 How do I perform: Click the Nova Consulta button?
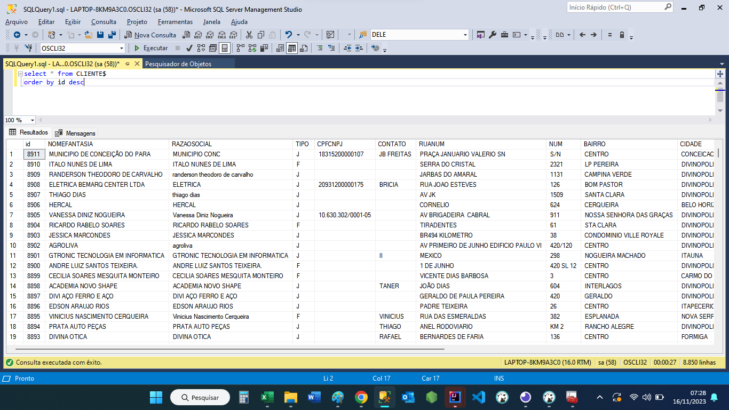[150, 35]
